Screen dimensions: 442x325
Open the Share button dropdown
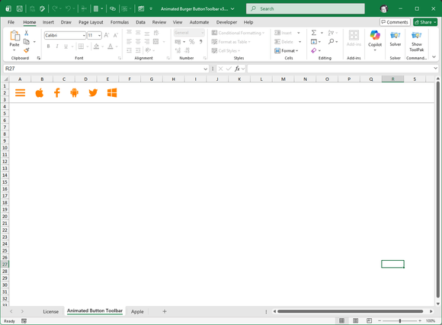[x=435, y=22]
